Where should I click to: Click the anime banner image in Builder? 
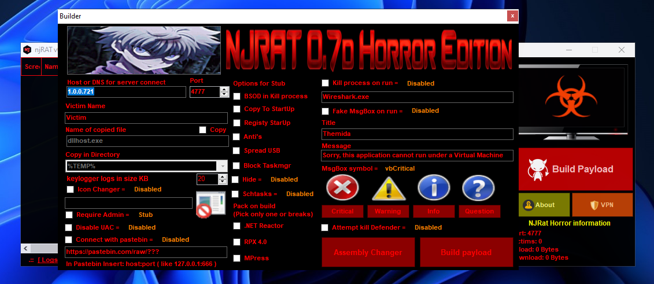coord(144,50)
